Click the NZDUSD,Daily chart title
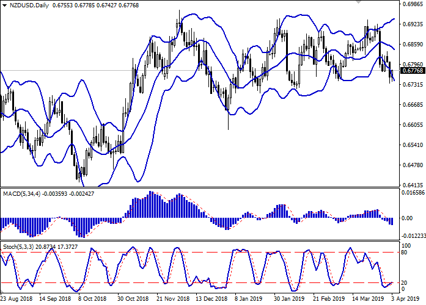 [29, 5]
